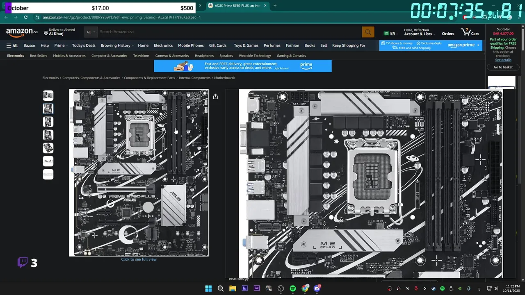
Task: Click the Amazon Prime TV shows banner
Action: pos(431,45)
